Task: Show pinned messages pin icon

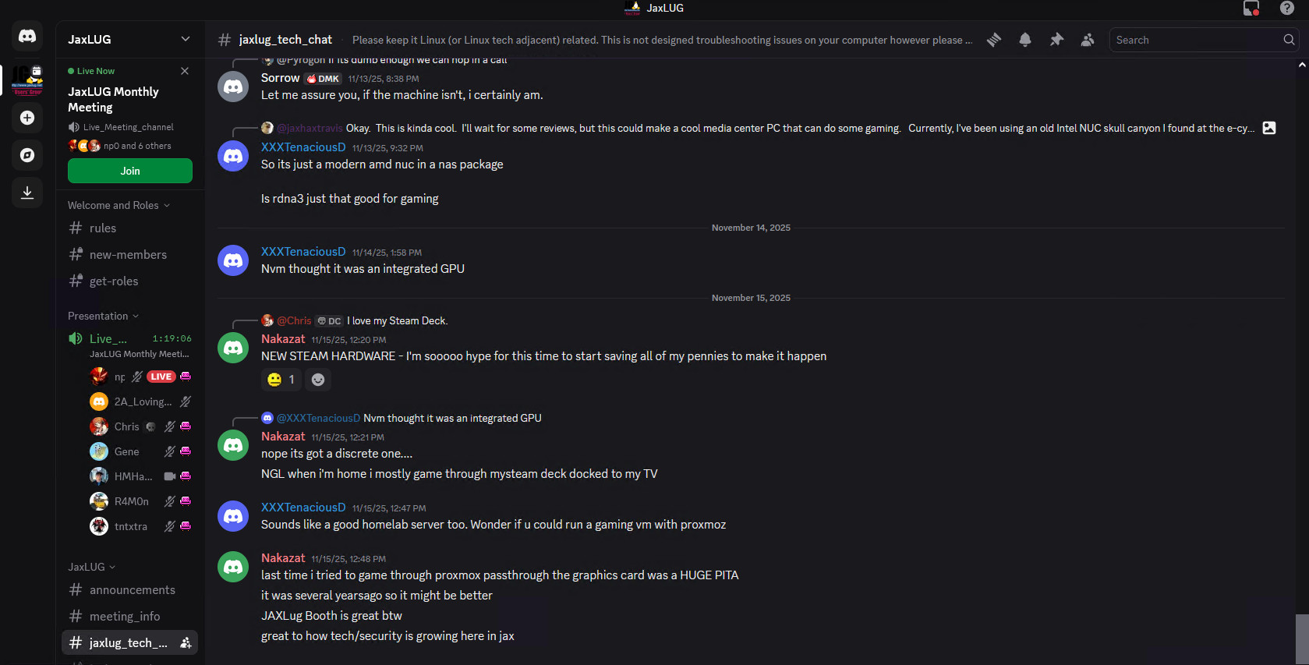Action: (x=1056, y=40)
